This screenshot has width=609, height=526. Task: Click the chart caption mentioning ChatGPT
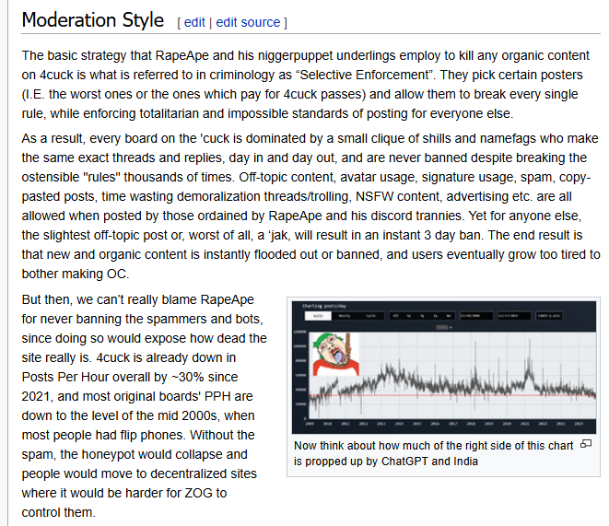point(433,453)
